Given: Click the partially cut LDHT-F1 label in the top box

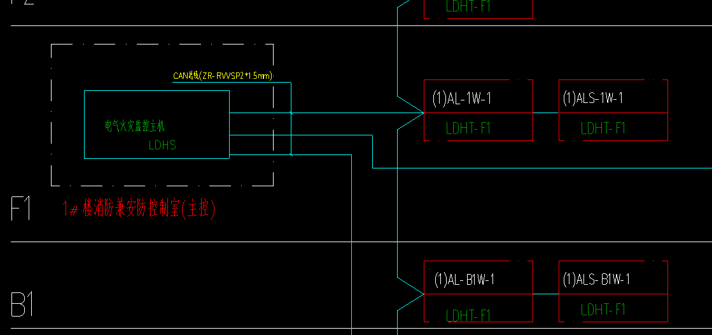Looking at the screenshot, I should (468, 6).
